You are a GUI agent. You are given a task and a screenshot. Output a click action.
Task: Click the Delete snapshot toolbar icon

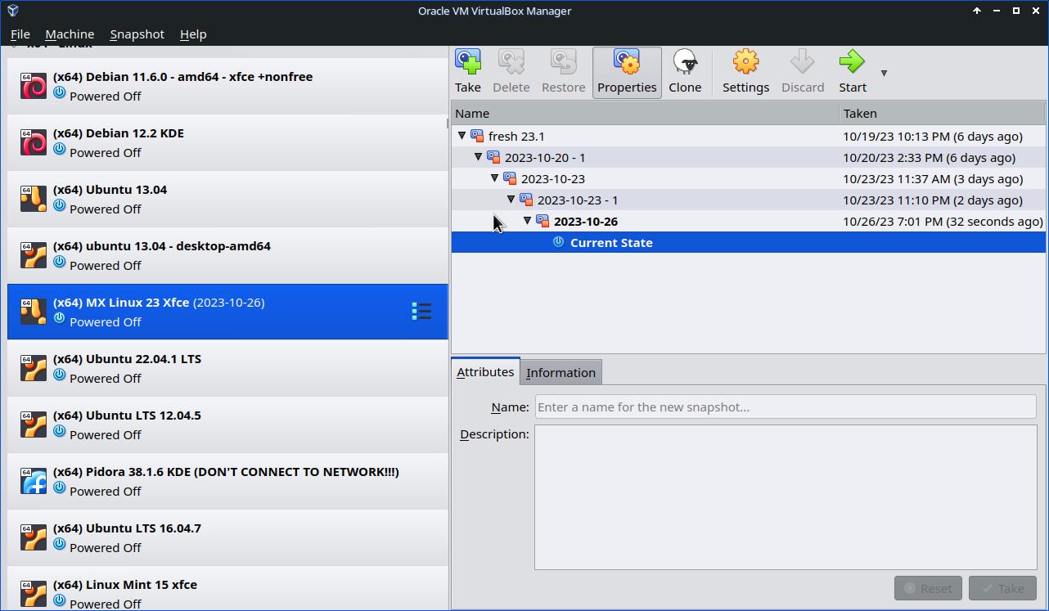point(511,62)
